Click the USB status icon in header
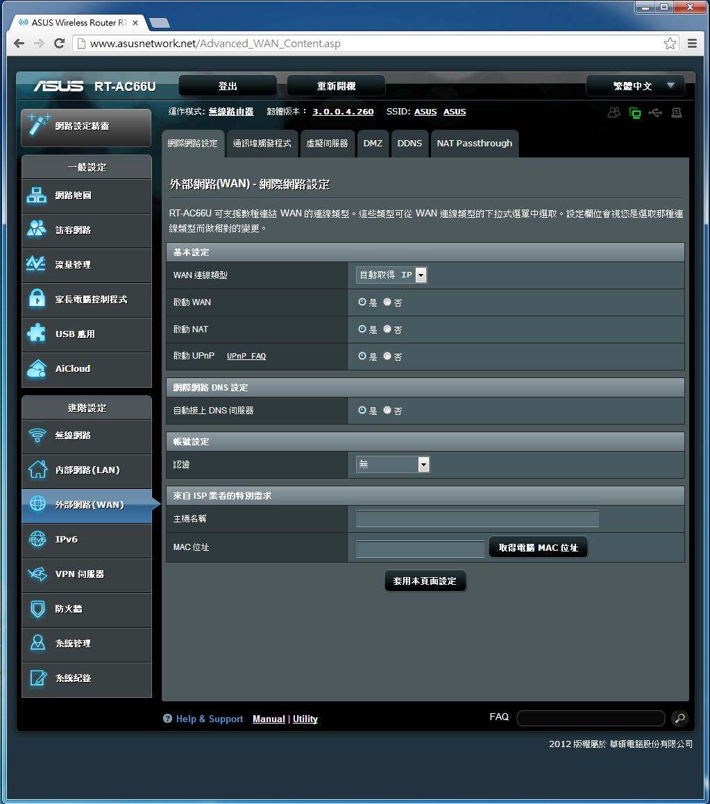The height and width of the screenshot is (804, 710). click(x=655, y=112)
